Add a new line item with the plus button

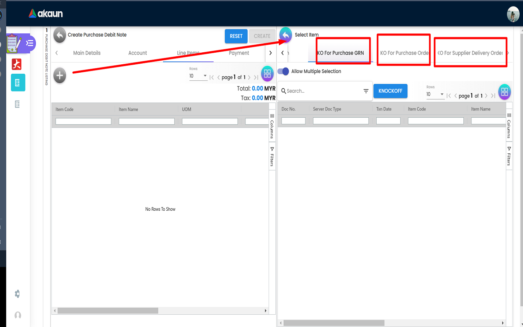(x=60, y=76)
